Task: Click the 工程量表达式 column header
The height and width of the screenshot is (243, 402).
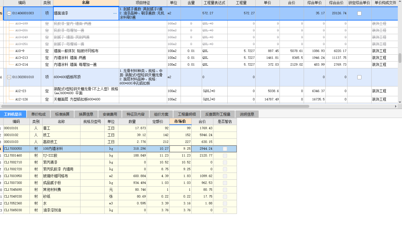Action: click(215, 3)
